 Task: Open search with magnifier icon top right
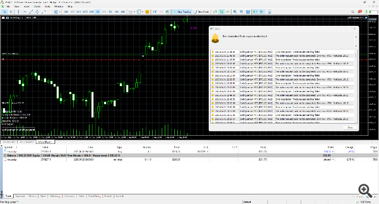click(353, 12)
